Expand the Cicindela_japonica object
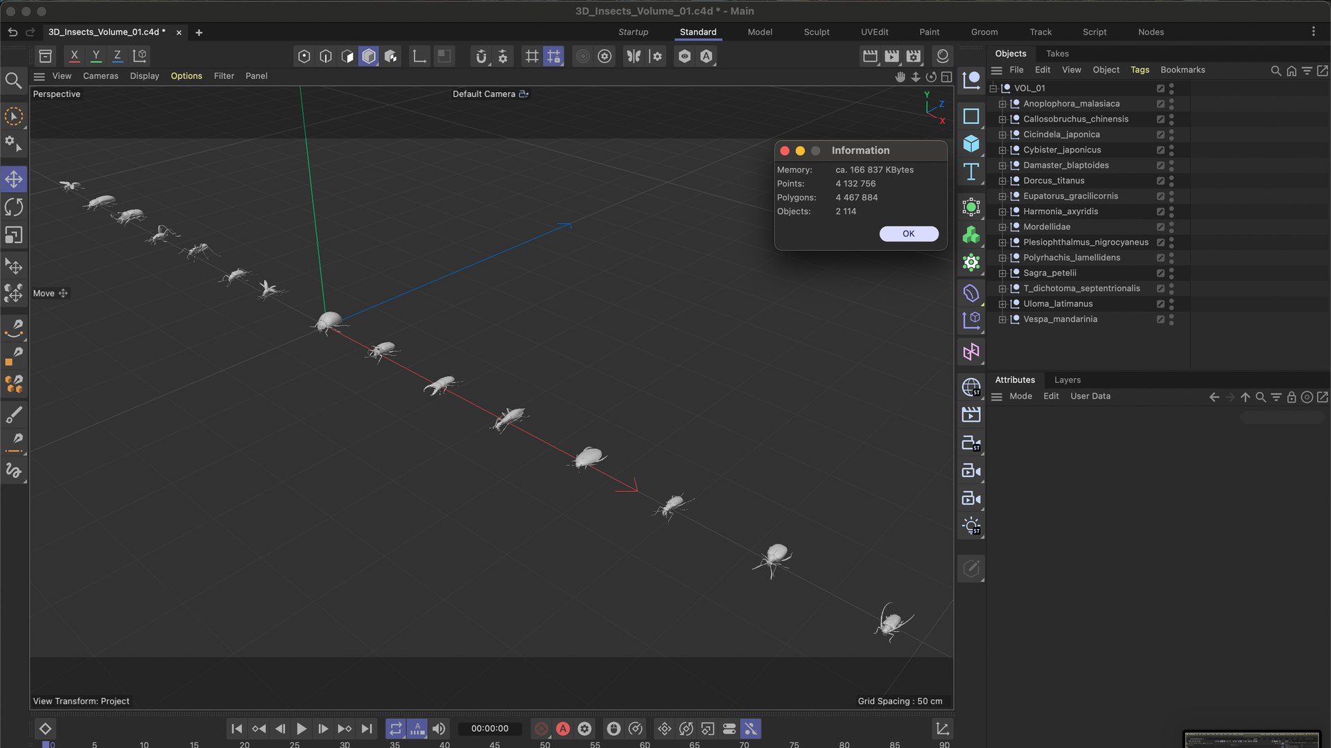This screenshot has width=1331, height=748. point(1002,134)
